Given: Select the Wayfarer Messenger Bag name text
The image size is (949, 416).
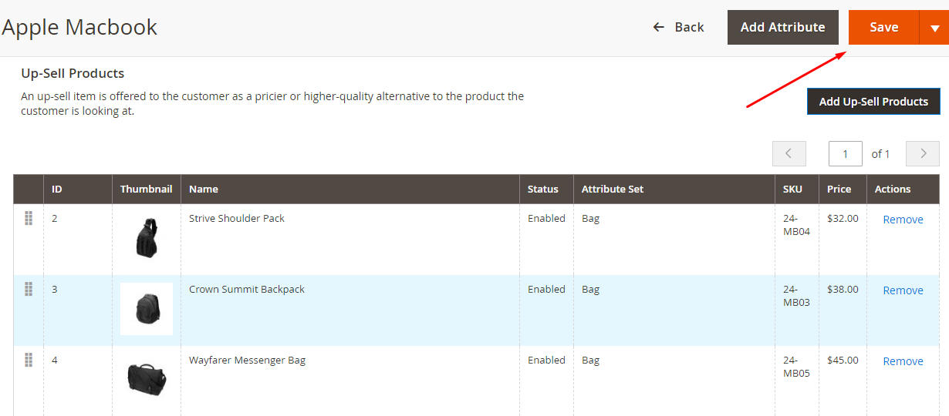Looking at the screenshot, I should click(247, 360).
